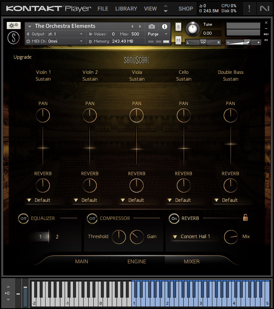Mute the instrument with M button
The height and width of the screenshot is (309, 274).
[178, 41]
